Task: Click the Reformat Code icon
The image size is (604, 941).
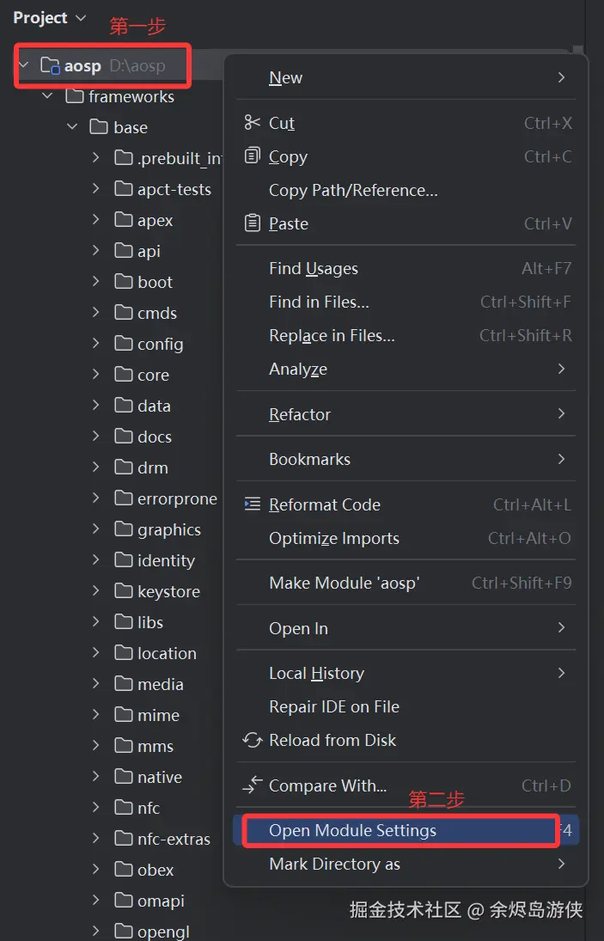Action: (252, 504)
